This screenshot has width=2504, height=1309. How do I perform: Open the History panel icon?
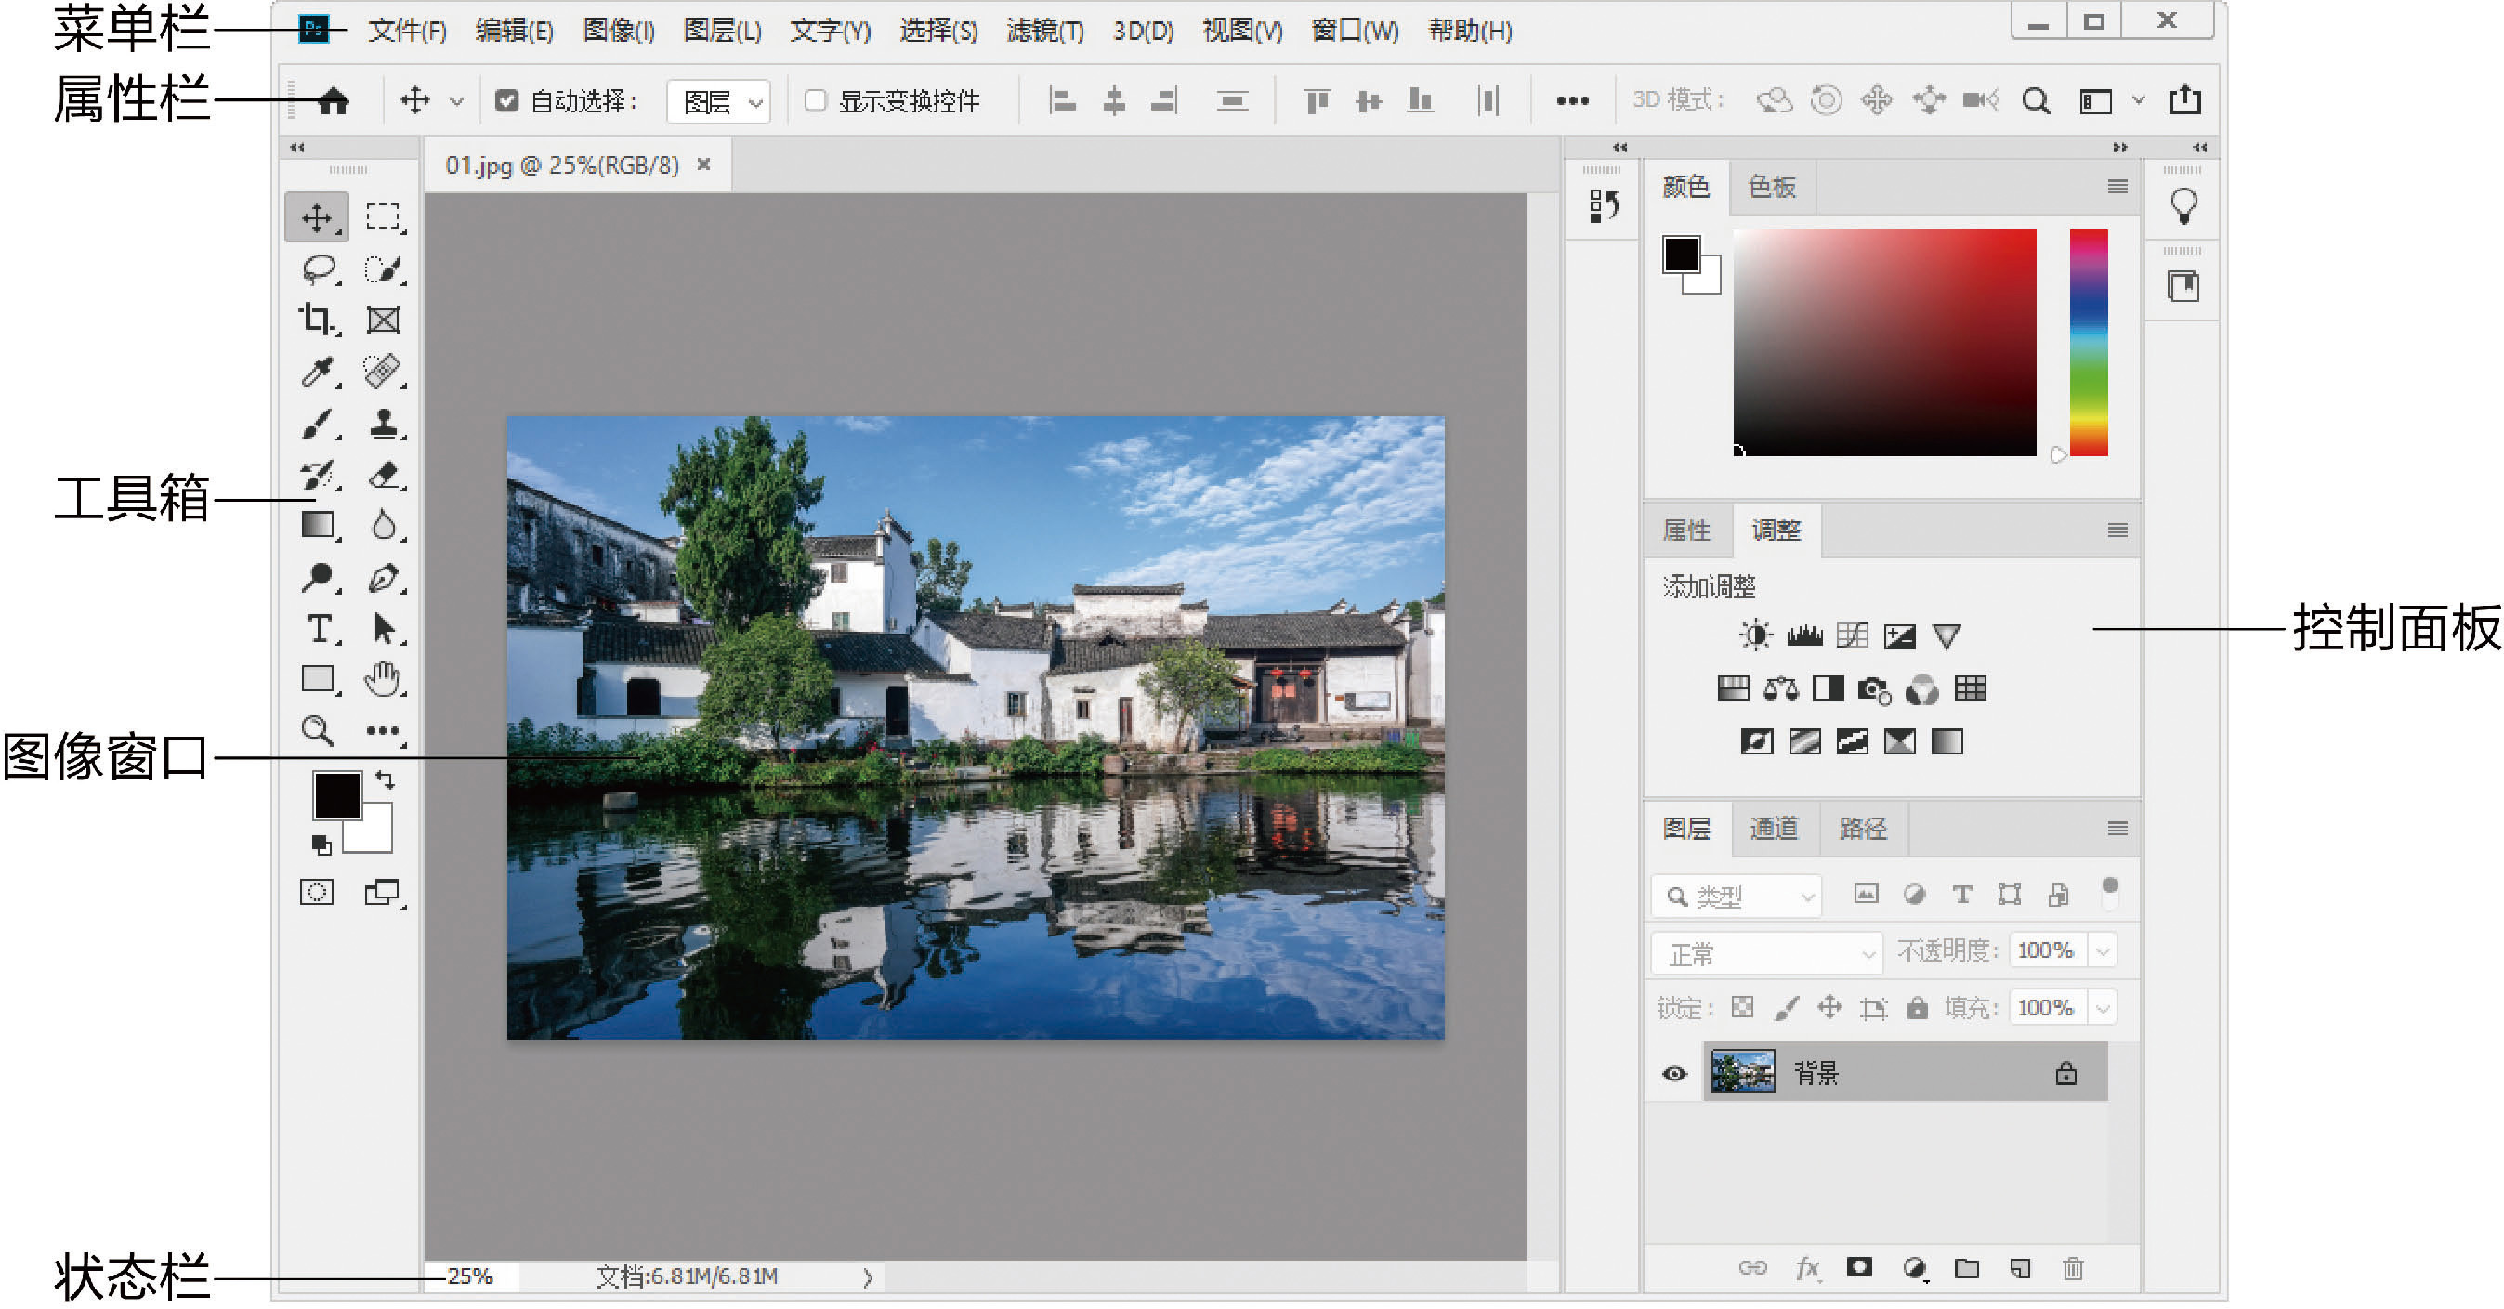click(x=1603, y=205)
